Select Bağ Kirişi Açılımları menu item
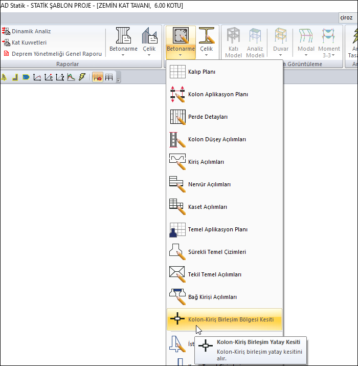 pyautogui.click(x=225, y=297)
